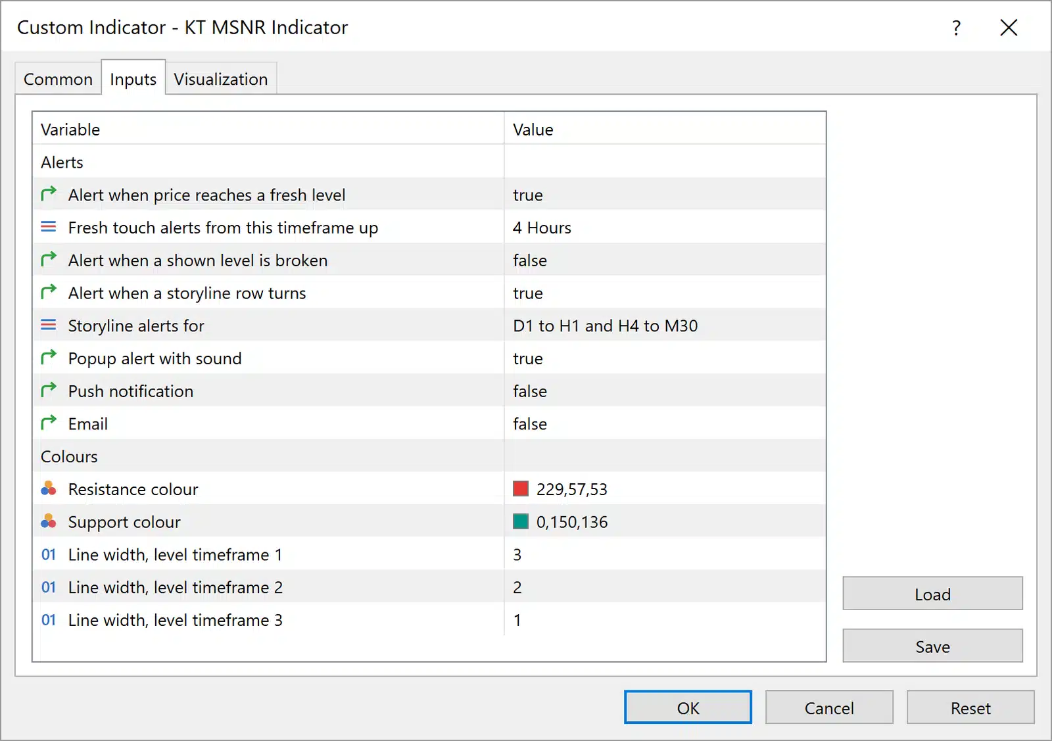Select the Inputs tab
This screenshot has width=1052, height=741.
133,78
